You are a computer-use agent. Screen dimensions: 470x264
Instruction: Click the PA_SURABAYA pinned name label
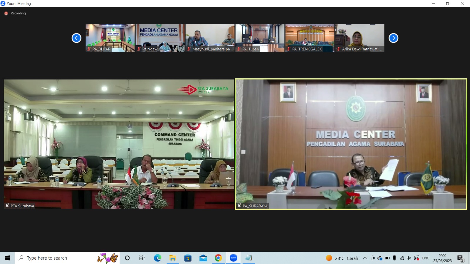tap(253, 206)
